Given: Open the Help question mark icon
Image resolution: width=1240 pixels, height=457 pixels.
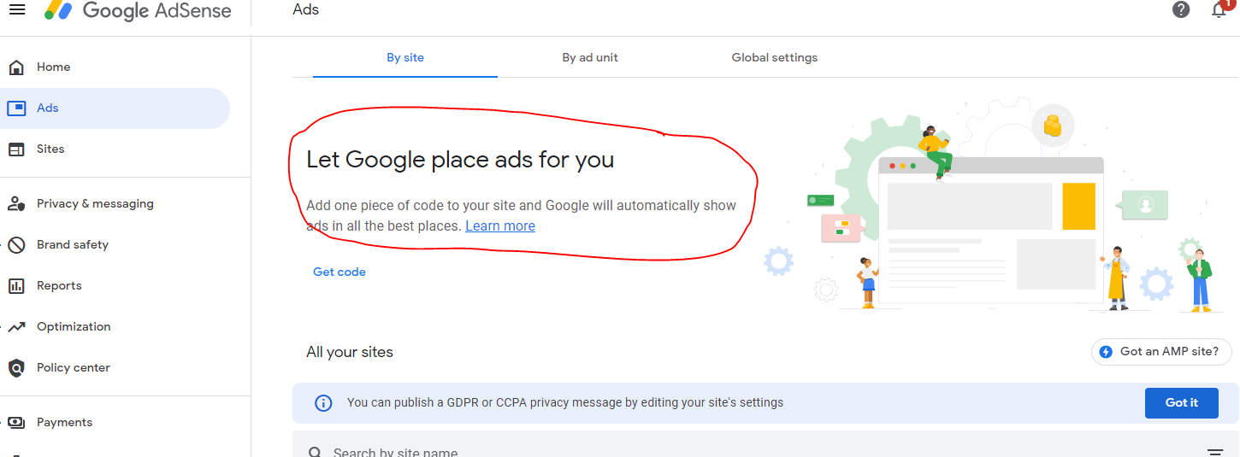Looking at the screenshot, I should tap(1181, 9).
